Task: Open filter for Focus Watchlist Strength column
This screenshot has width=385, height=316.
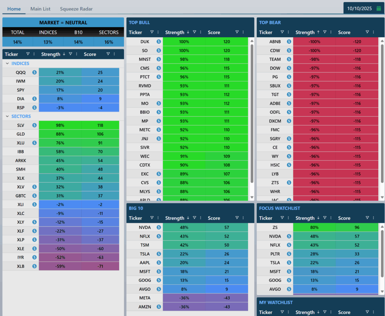Action: click(324, 218)
